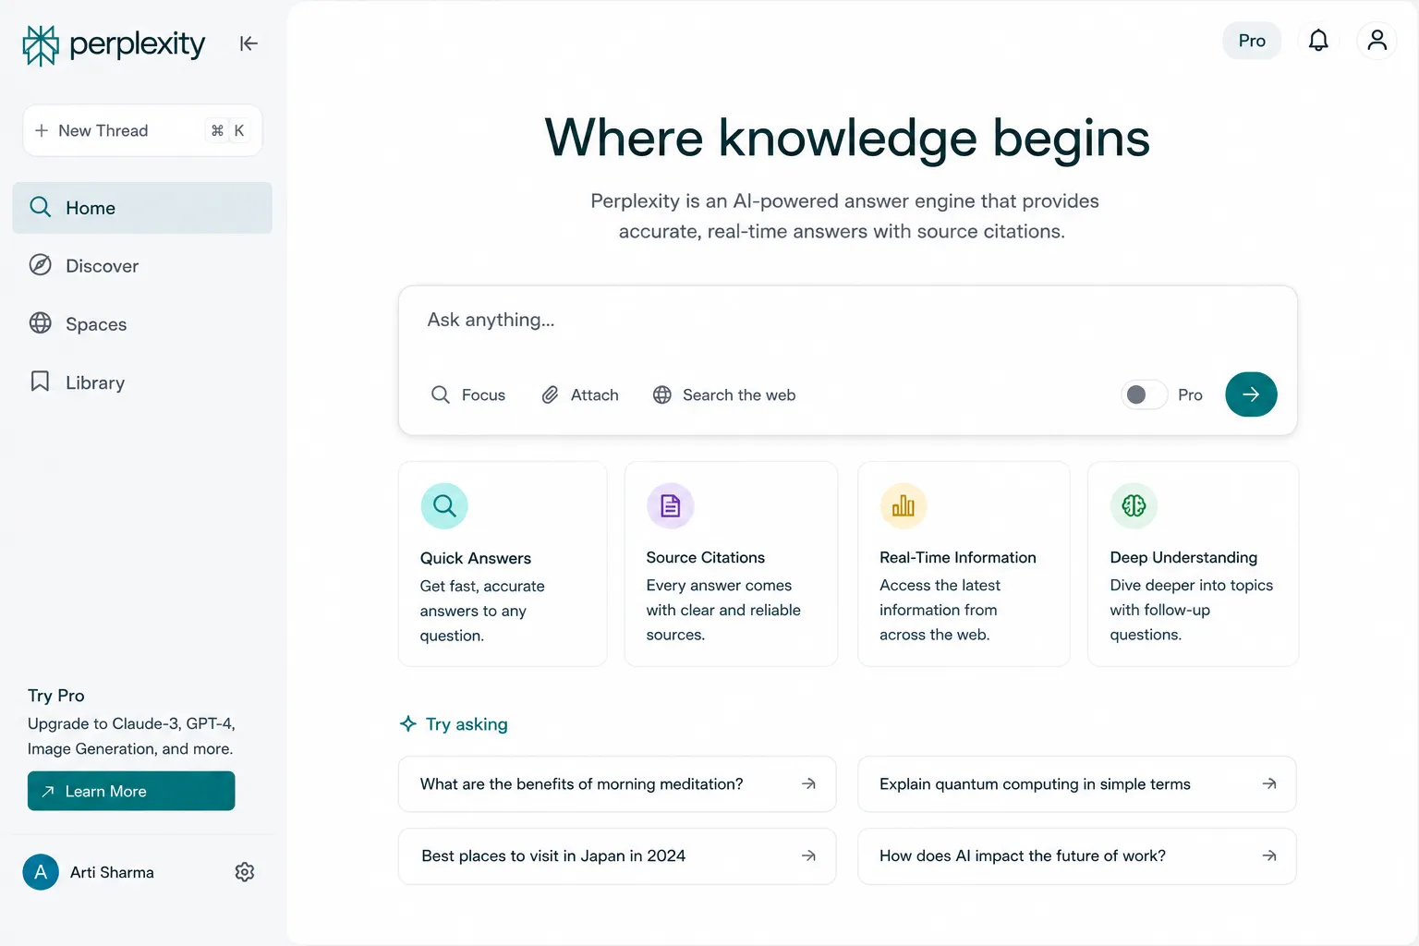Ask about best places in Japan
This screenshot has height=946, width=1419.
pyautogui.click(x=617, y=856)
